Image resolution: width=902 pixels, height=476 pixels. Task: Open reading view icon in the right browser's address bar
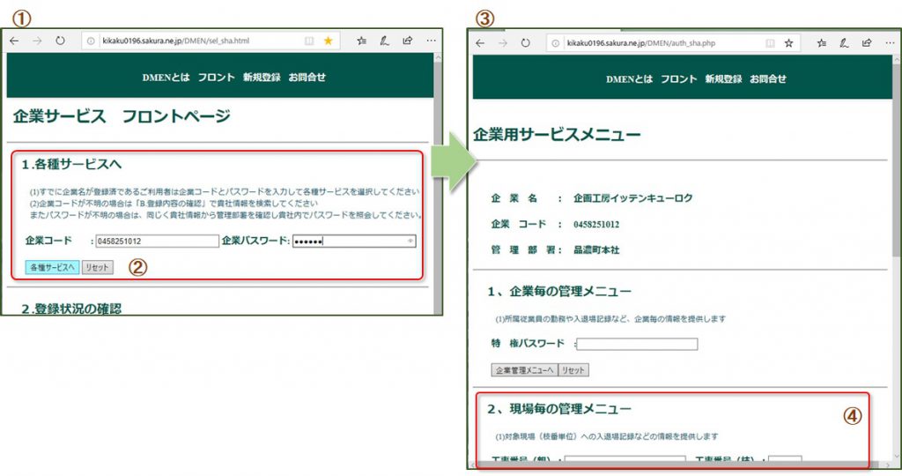(770, 43)
